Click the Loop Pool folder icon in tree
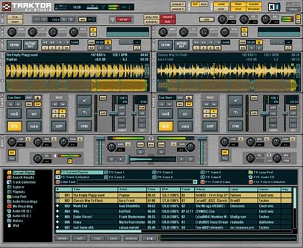Image resolution: width=303 pixels, height=248 pixels. click(9, 197)
